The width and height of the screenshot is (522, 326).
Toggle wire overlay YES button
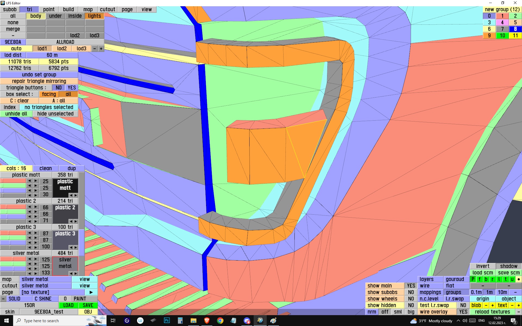click(463, 312)
